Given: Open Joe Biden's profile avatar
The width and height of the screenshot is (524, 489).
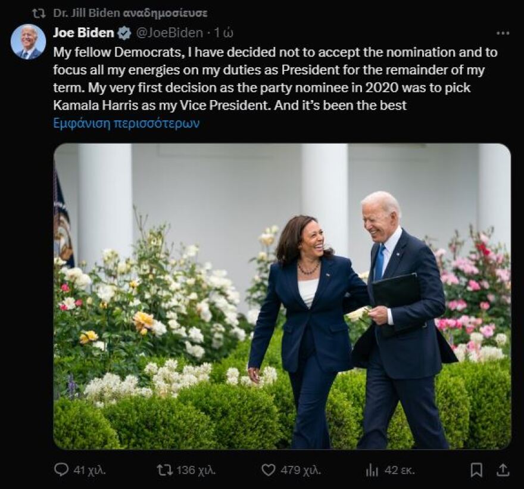Looking at the screenshot, I should coord(28,42).
